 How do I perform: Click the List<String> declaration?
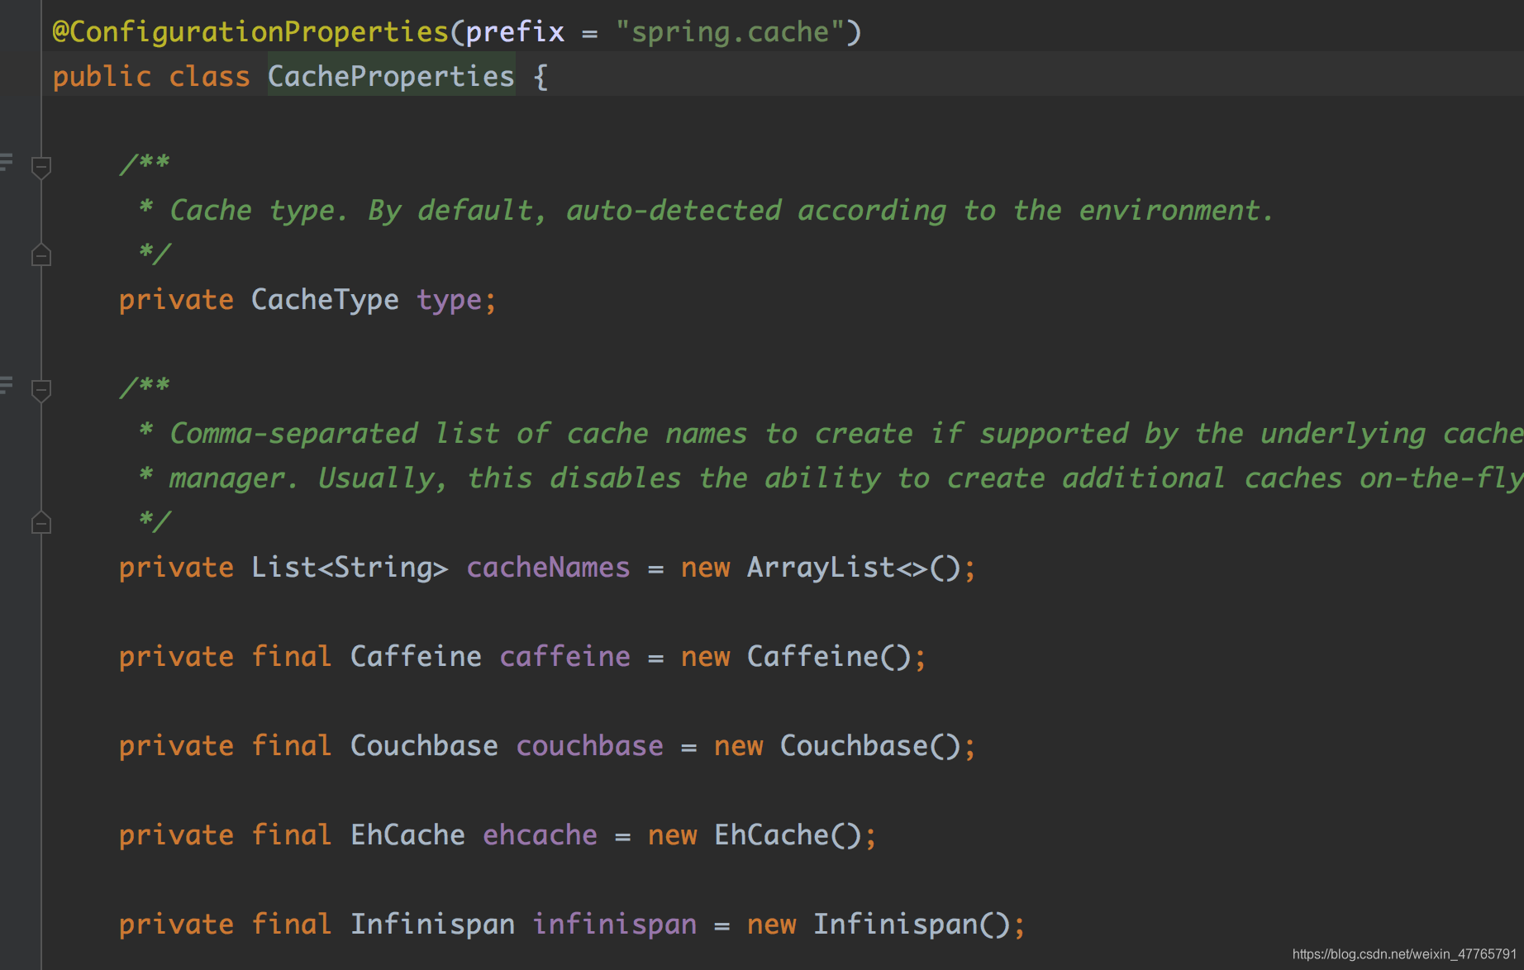[350, 567]
